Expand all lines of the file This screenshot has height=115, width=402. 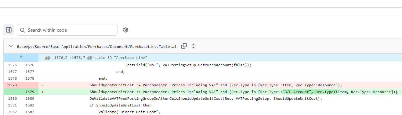click(x=193, y=46)
